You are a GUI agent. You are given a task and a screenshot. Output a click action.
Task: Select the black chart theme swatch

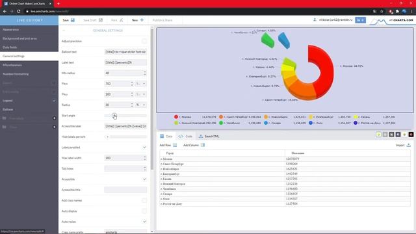(x=411, y=135)
